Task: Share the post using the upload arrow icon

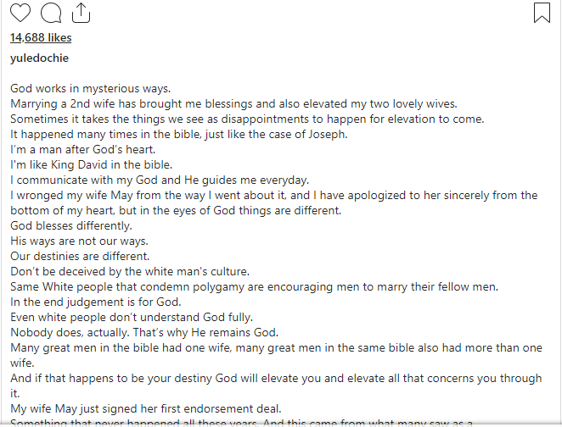Action: tap(81, 13)
